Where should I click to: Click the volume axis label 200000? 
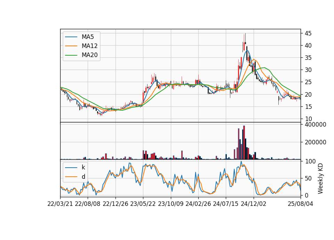[315, 142]
